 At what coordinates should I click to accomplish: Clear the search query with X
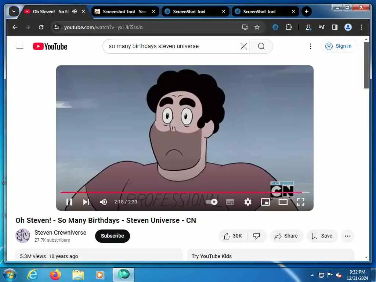pyautogui.click(x=244, y=46)
